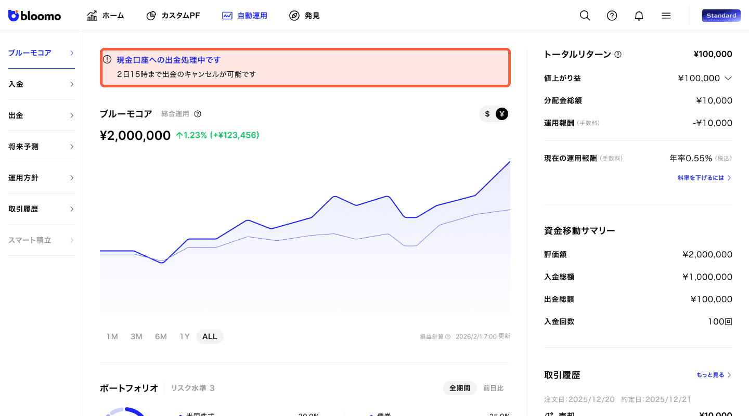
Task: Click the 入金回数 100回 value
Action: (720, 322)
